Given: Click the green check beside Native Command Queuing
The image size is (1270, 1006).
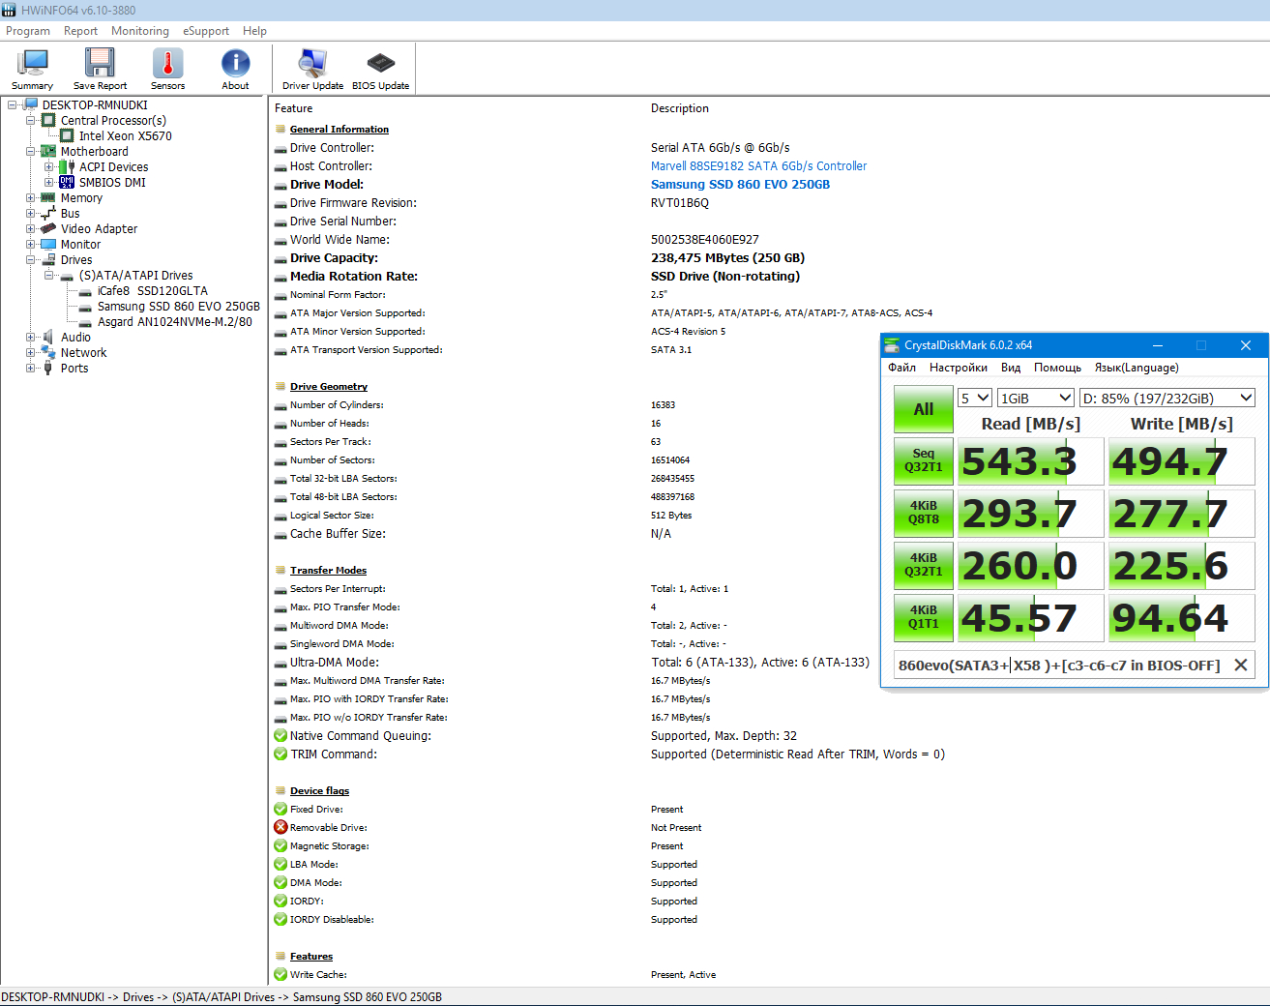Looking at the screenshot, I should (281, 736).
